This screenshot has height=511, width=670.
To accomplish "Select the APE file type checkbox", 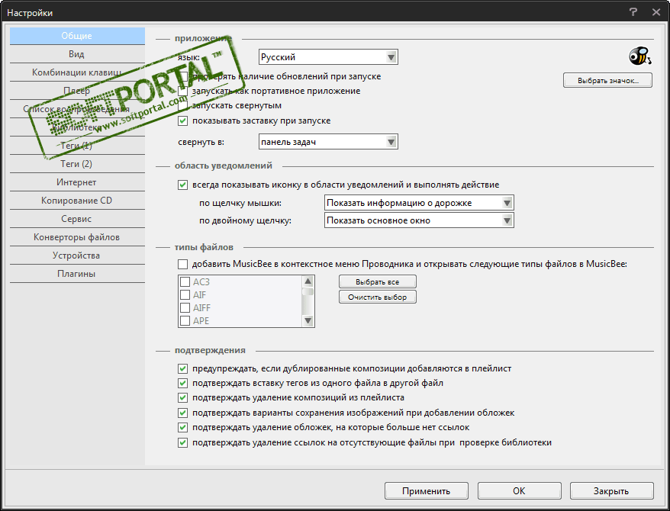I will [185, 320].
